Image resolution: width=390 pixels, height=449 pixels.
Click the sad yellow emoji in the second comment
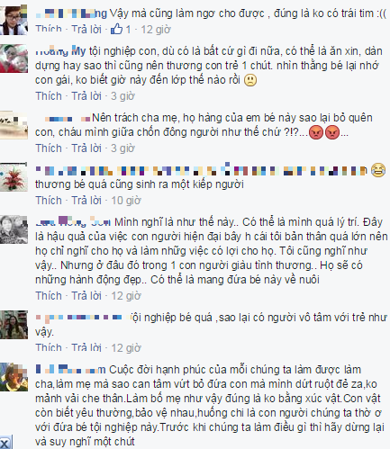(x=250, y=80)
